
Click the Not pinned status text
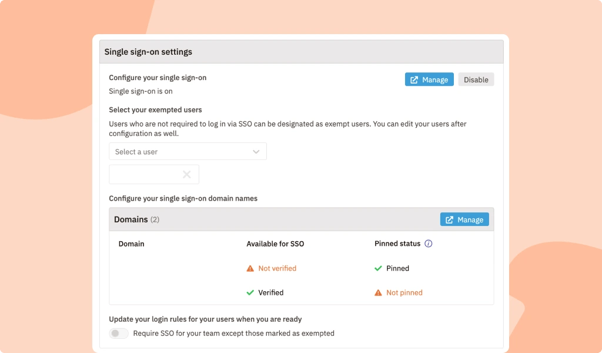click(404, 292)
